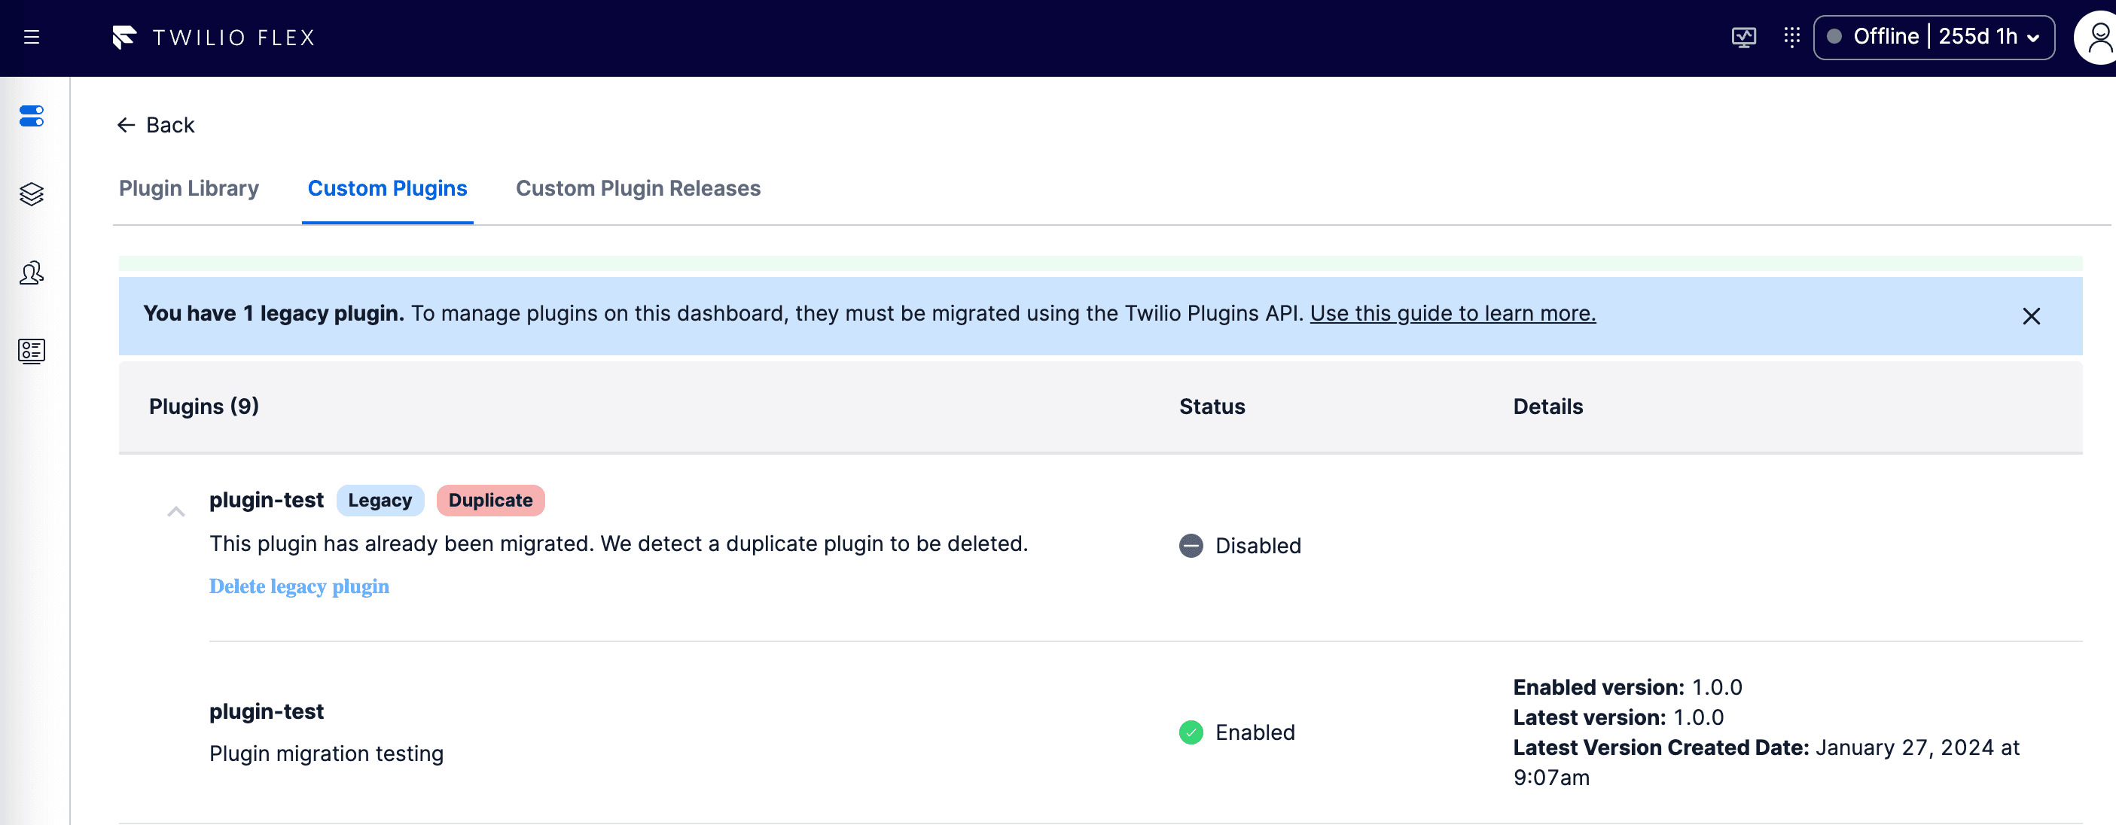Viewport: 2116px width, 825px height.
Task: Click the Delete legacy plugin link
Action: [299, 586]
